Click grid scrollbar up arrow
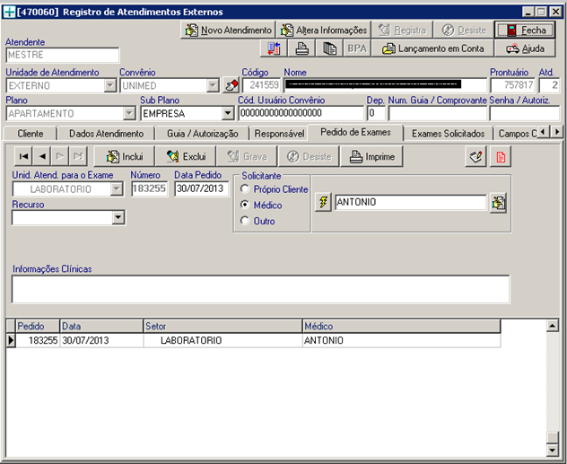567x464 pixels. [552, 326]
